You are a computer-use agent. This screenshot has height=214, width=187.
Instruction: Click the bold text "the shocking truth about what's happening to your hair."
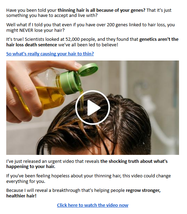pyautogui.click(x=87, y=164)
